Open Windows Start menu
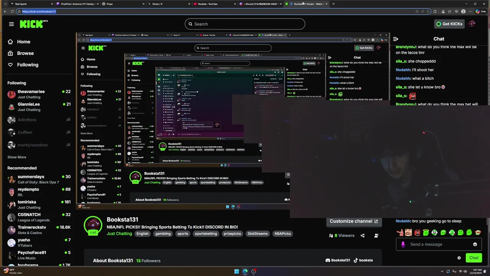The width and height of the screenshot is (490, 276). [x=237, y=271]
